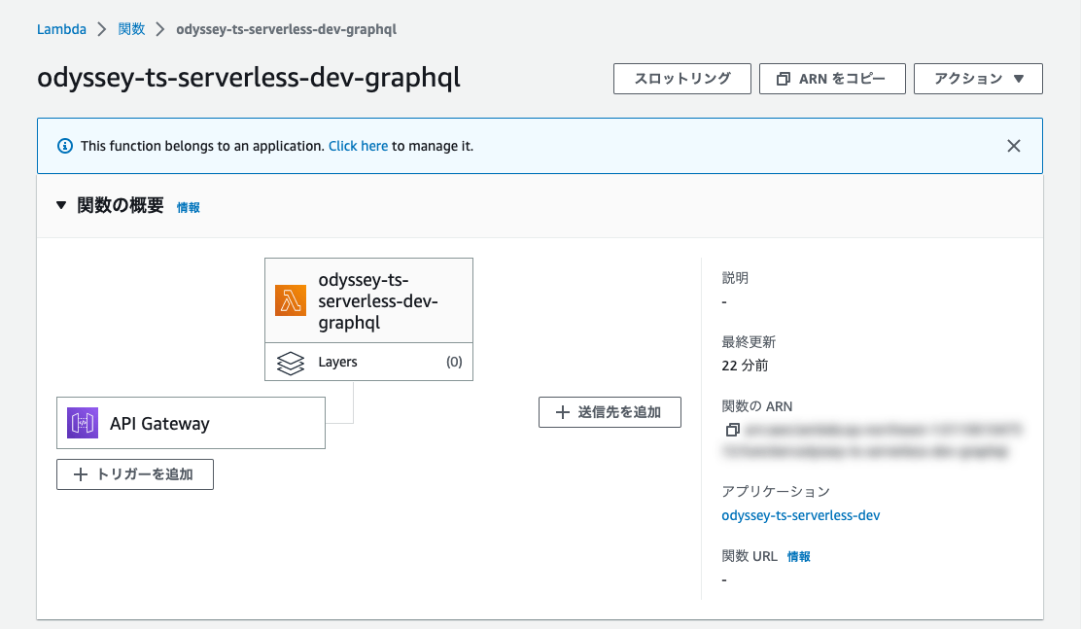This screenshot has height=629, width=1081.
Task: Click the API Gateway purple icon
Action: [x=83, y=423]
